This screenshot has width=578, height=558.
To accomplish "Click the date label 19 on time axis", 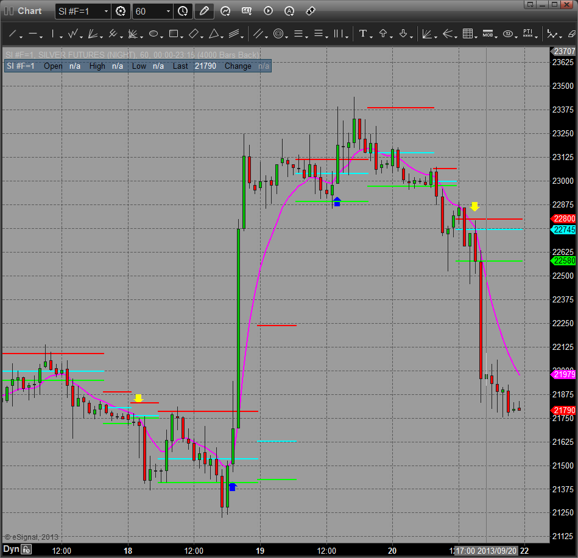I will [260, 551].
